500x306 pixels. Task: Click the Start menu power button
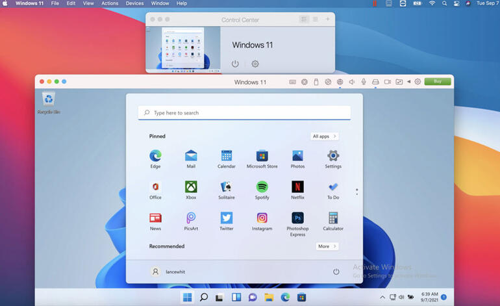click(336, 272)
